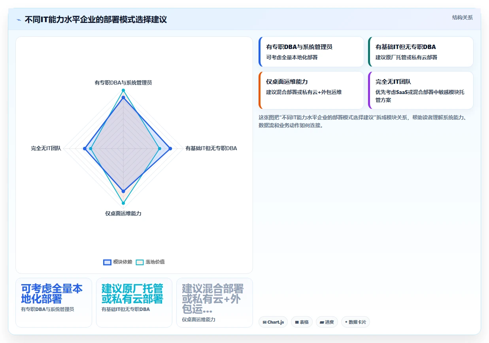Click the 落地价值 teal legend swatch
The height and width of the screenshot is (343, 489).
coord(140,262)
